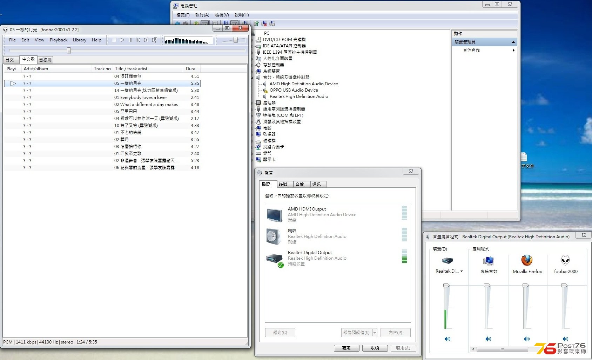Adjust the foobar2000 volume slider
Screen dimensions: 592x360
(x=235, y=40)
